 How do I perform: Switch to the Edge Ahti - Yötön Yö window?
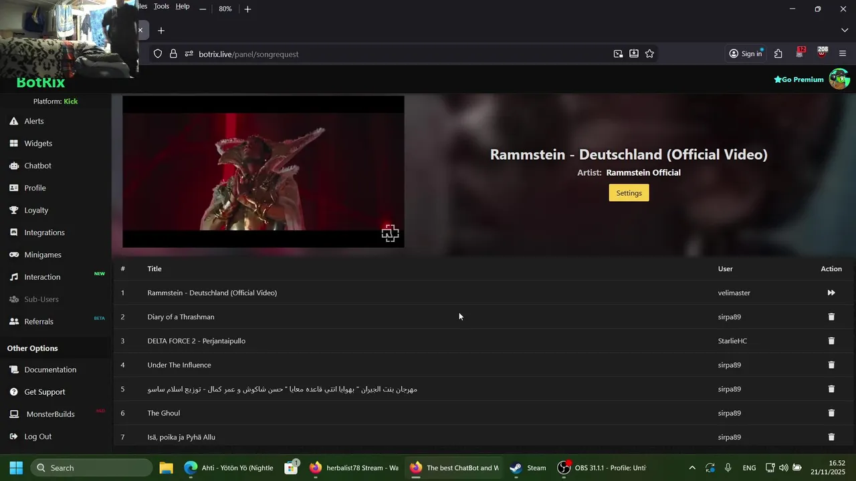coord(228,468)
